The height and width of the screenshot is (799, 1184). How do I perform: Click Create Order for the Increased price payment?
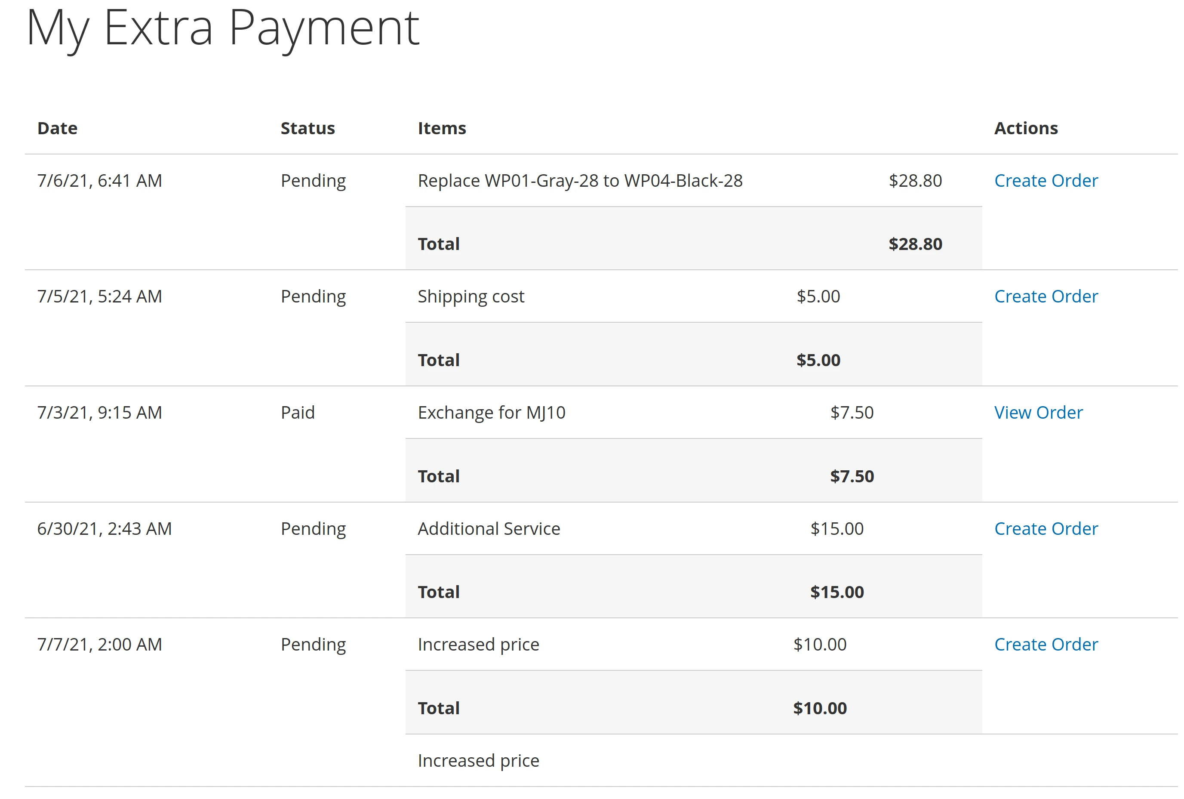[x=1045, y=644]
